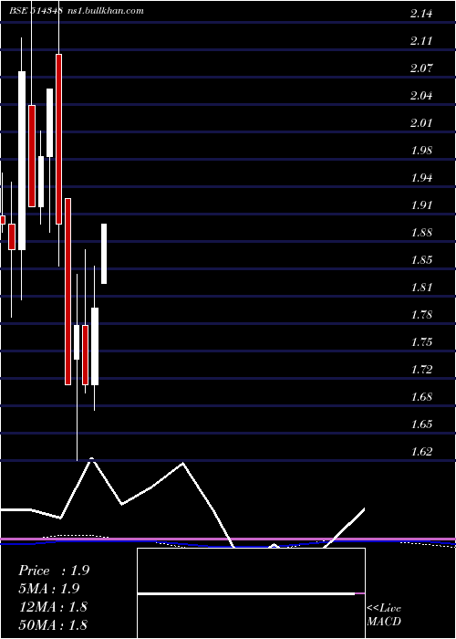This screenshot has height=639, width=456.
Task: Click the 2.11 price axis label
Action: pyautogui.click(x=421, y=41)
